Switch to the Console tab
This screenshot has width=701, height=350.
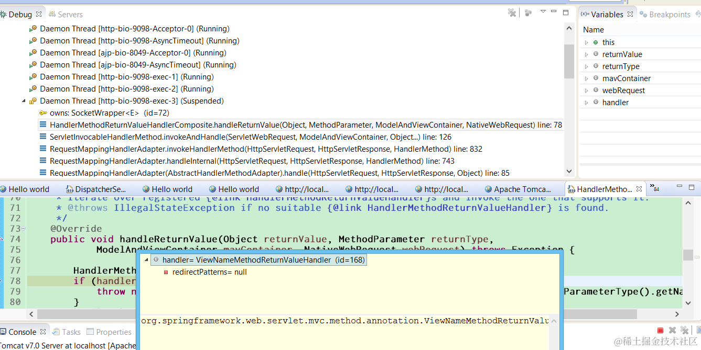tap(22, 332)
